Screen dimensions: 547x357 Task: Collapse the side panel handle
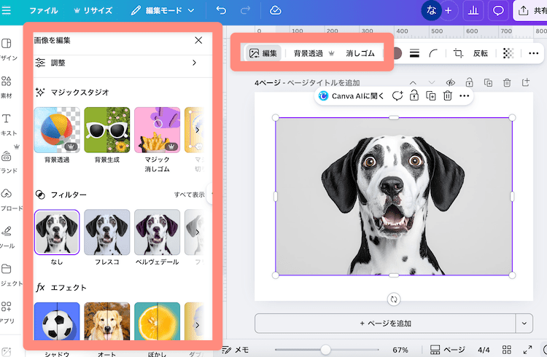[x=210, y=194]
